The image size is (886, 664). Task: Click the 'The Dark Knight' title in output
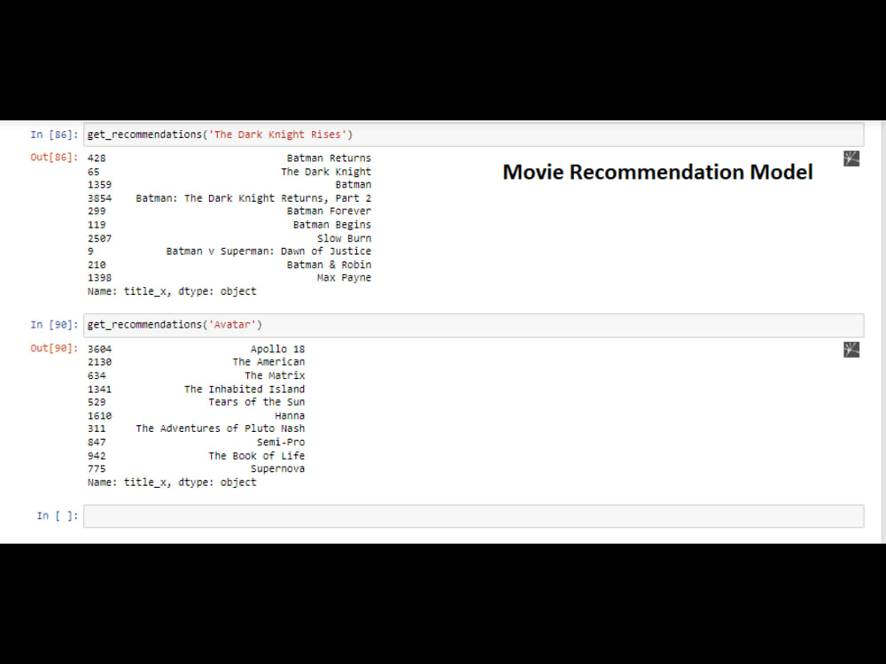pyautogui.click(x=326, y=172)
